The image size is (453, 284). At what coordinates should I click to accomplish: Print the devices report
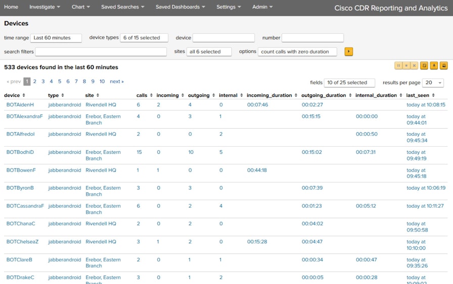pyautogui.click(x=443, y=66)
